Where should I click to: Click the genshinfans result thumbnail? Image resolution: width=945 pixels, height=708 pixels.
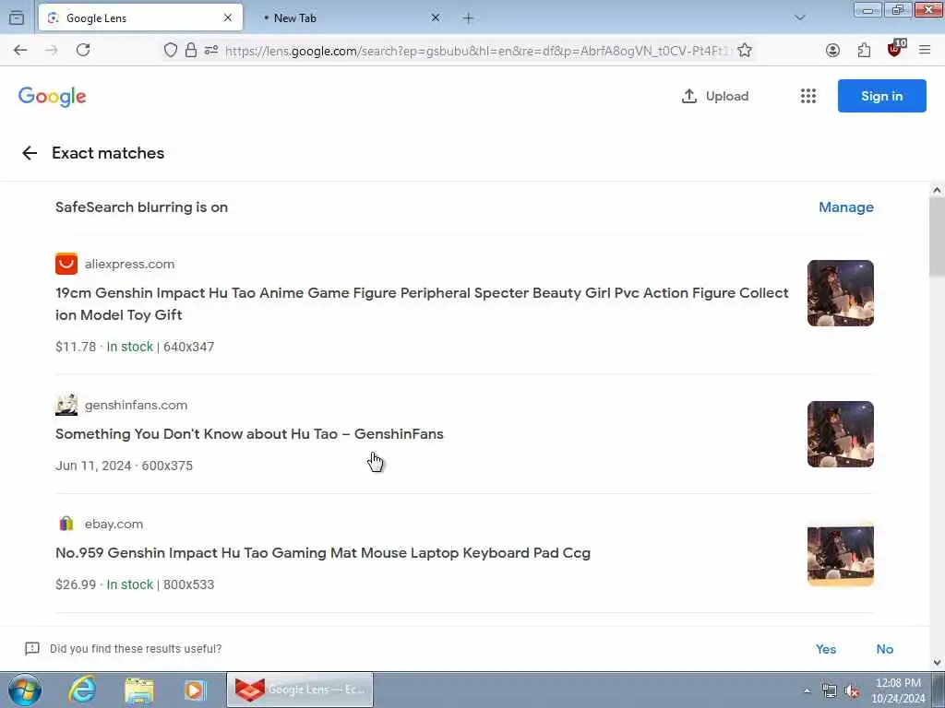coord(840,434)
